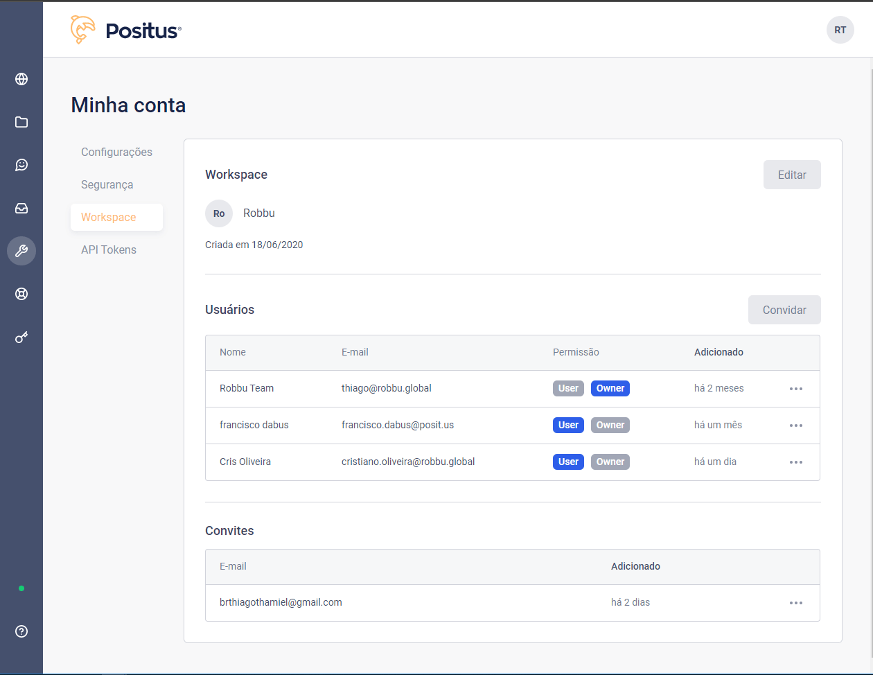Sort invites by Adicionado column header
The width and height of the screenshot is (873, 675).
[x=635, y=566]
